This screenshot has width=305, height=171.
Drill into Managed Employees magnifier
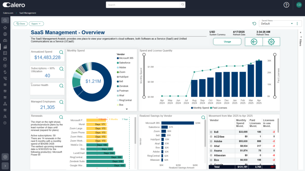pos(61,102)
